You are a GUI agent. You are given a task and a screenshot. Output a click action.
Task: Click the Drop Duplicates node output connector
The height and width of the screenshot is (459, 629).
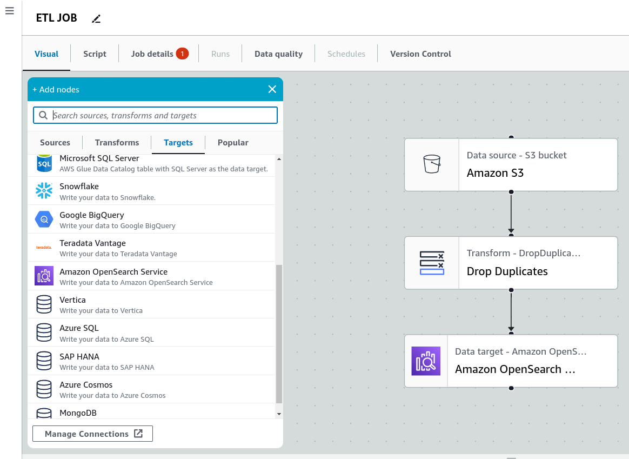[511, 290]
